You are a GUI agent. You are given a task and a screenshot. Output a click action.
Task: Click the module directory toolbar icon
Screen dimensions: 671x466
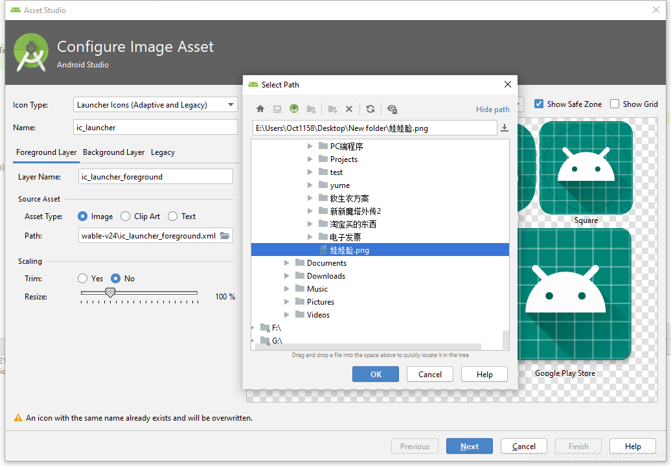pos(311,110)
